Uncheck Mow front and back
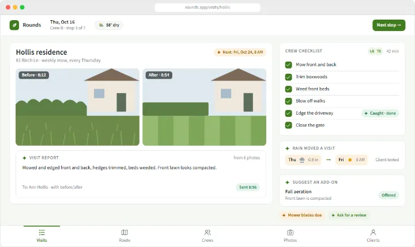The width and height of the screenshot is (415, 247). 289,65
